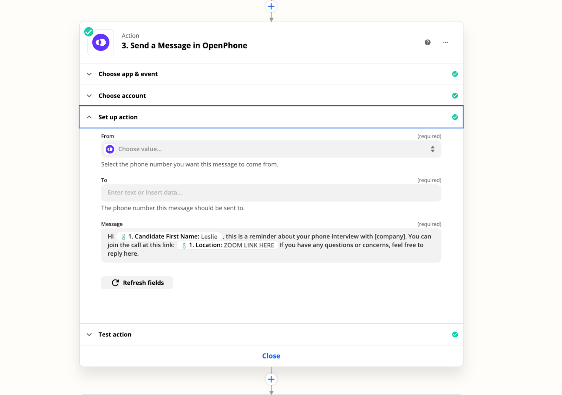Click into the Message text field
This screenshot has width=562, height=395.
[x=271, y=245]
